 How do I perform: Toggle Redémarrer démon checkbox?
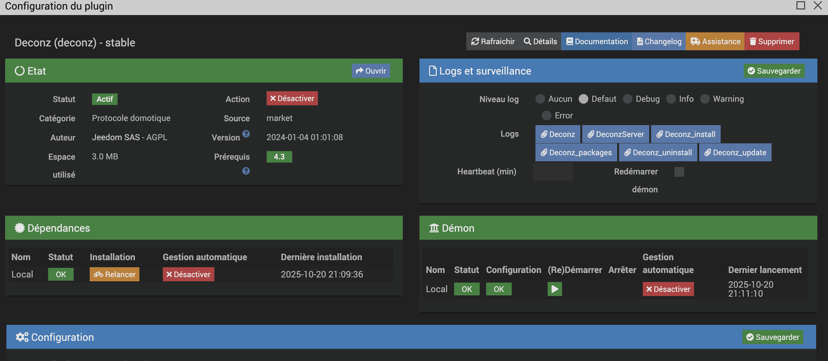click(679, 172)
